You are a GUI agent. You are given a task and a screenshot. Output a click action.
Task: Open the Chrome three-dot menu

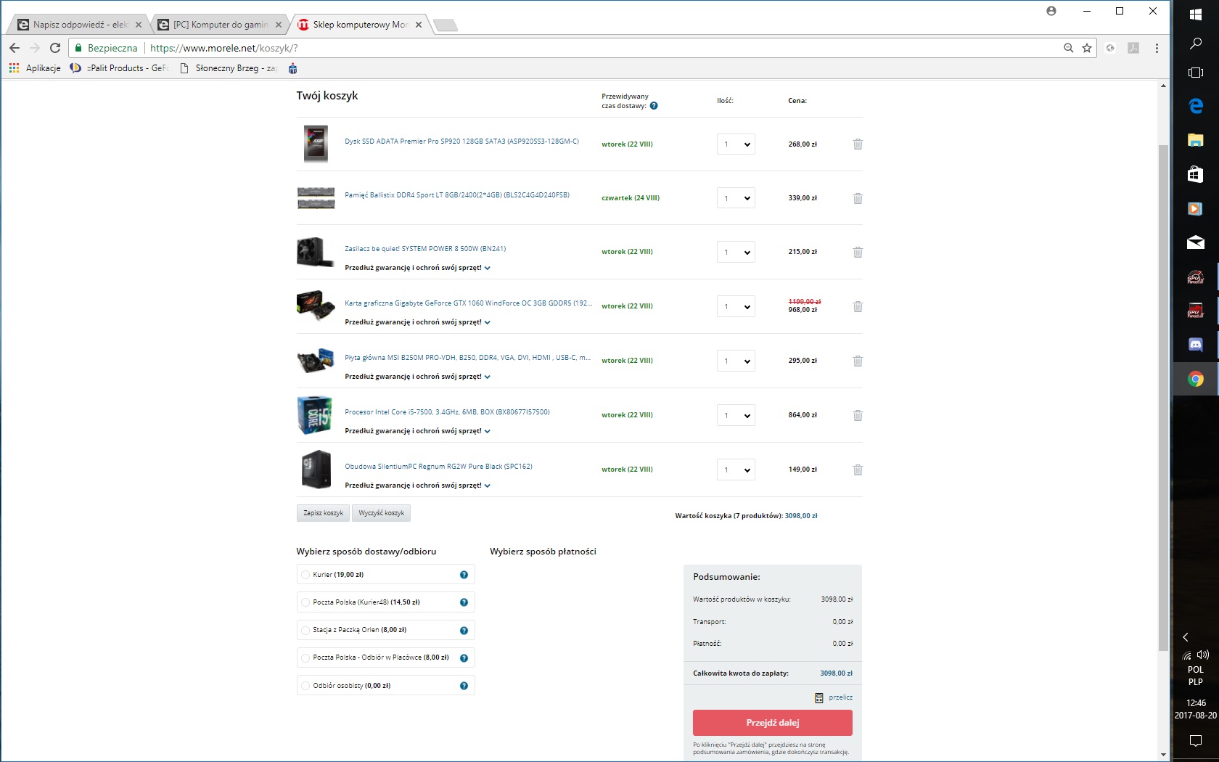pyautogui.click(x=1157, y=48)
